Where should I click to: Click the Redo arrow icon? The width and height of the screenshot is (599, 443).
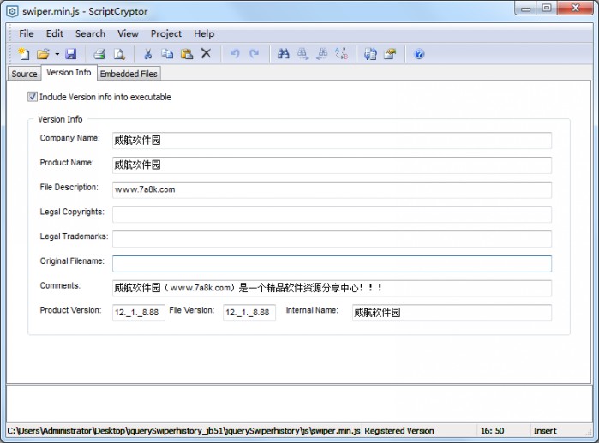[254, 54]
